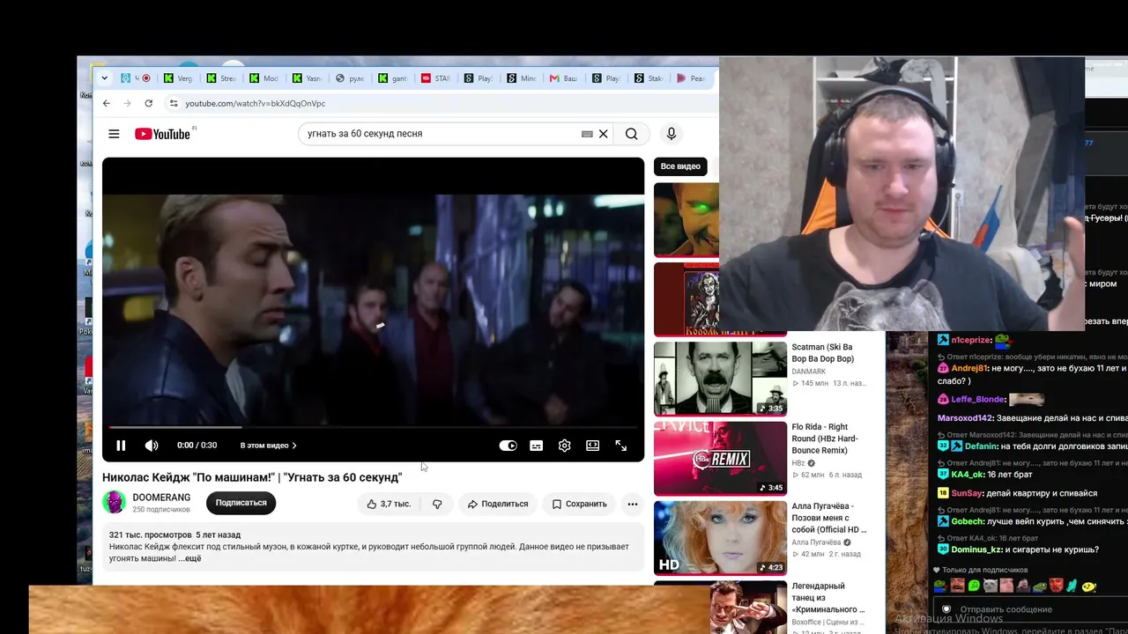Open Marsoxod142's username in chat
This screenshot has width=1128, height=634.
965,418
